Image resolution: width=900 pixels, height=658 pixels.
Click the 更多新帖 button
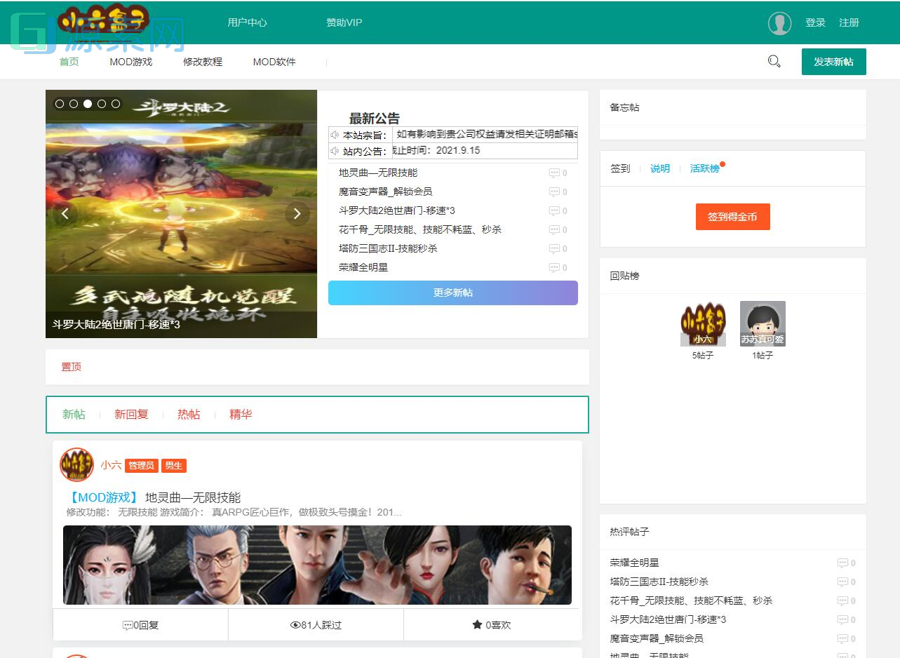pyautogui.click(x=452, y=293)
